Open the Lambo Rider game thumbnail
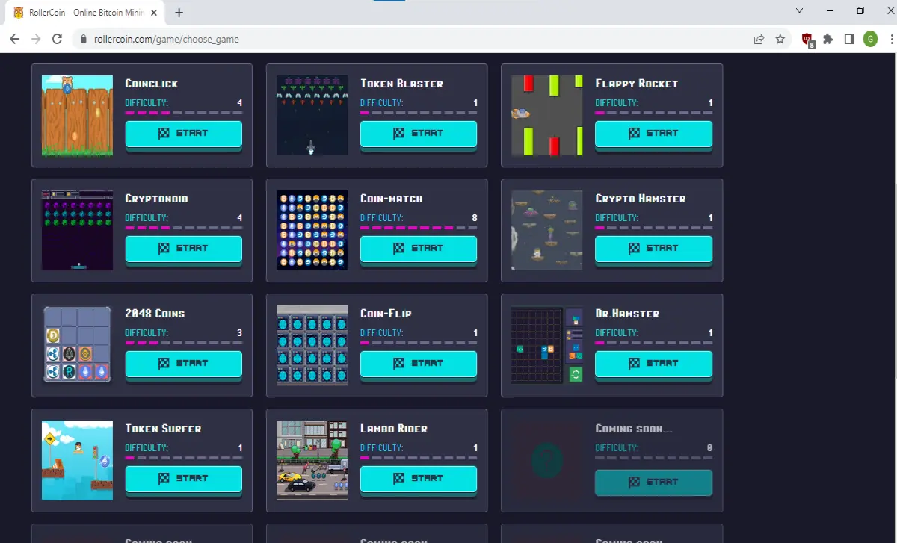Viewport: 897px width, 543px height. (x=312, y=461)
